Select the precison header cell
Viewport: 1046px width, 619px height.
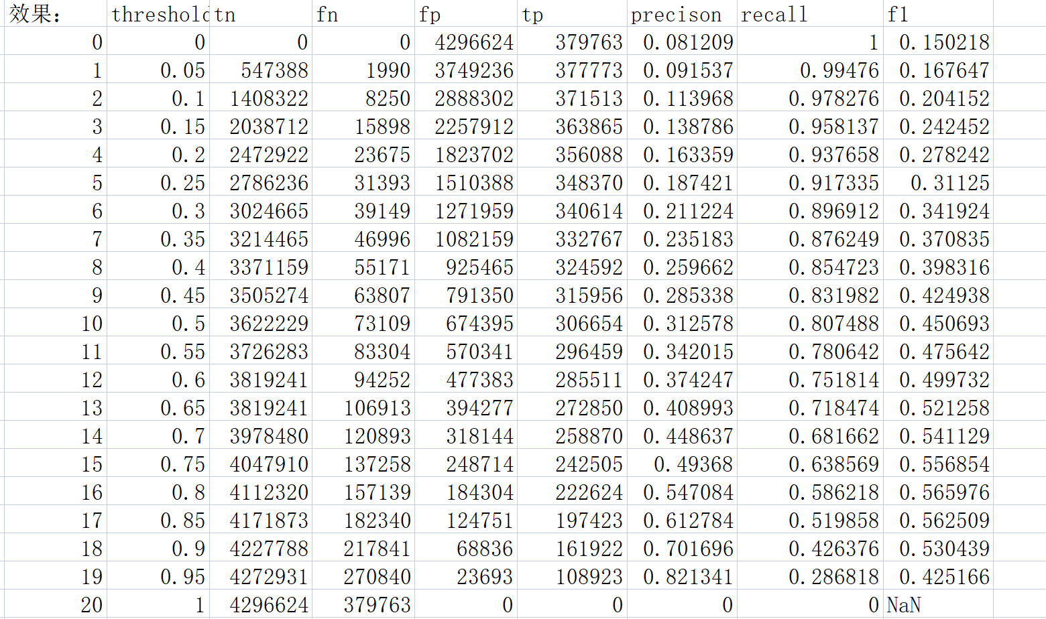682,14
